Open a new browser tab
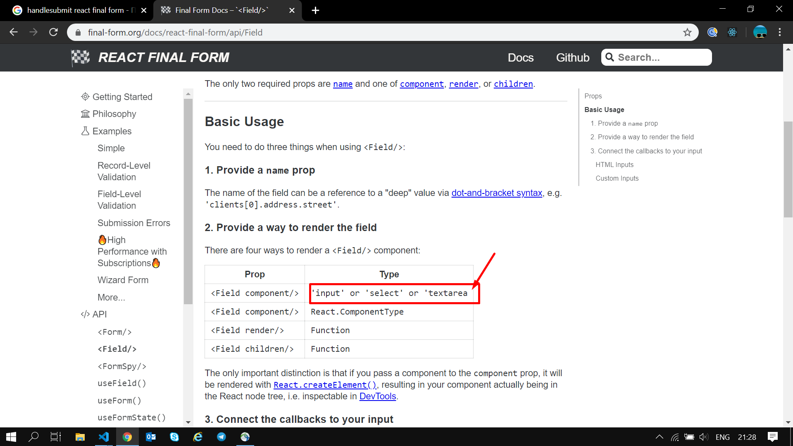Screen dimensions: 793x446 click(x=315, y=10)
